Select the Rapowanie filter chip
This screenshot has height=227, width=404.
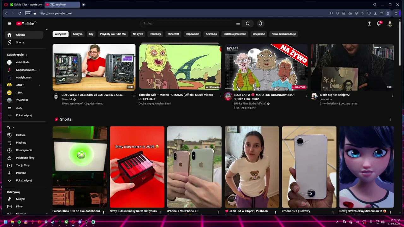pyautogui.click(x=193, y=34)
